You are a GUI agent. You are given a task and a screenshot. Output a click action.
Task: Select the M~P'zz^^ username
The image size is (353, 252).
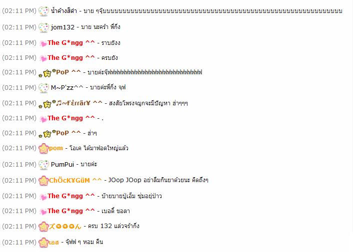67,87
